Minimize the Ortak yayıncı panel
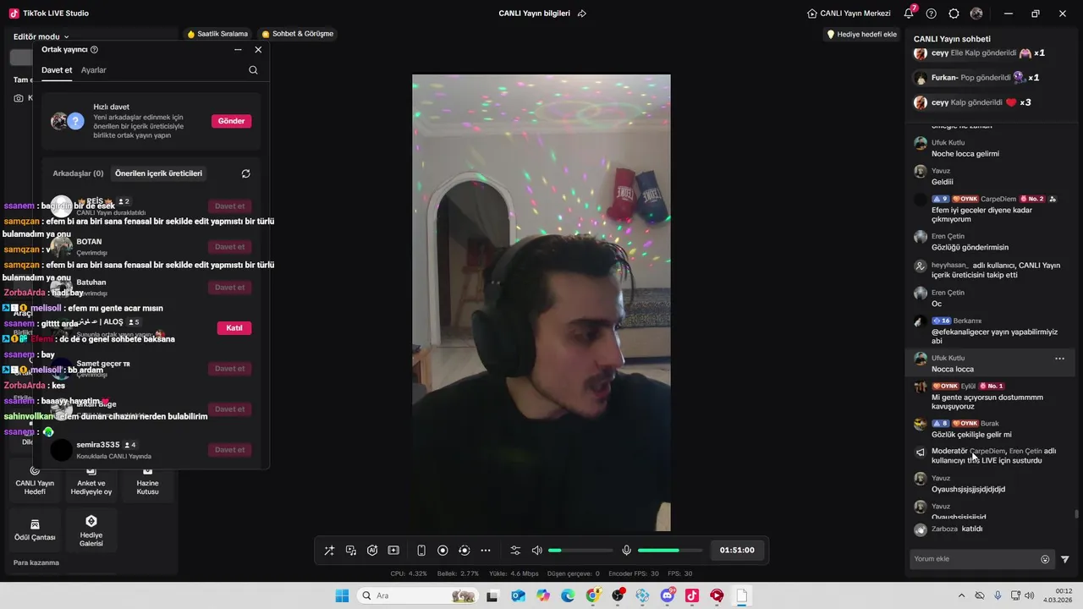Image resolution: width=1083 pixels, height=609 pixels. coord(238,50)
